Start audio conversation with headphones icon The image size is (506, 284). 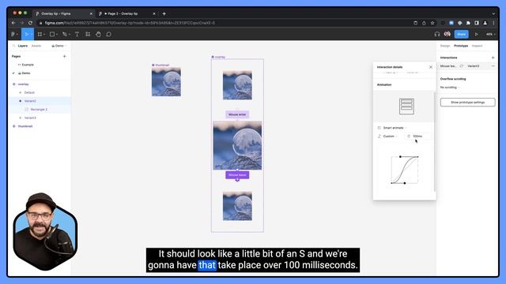point(437,34)
